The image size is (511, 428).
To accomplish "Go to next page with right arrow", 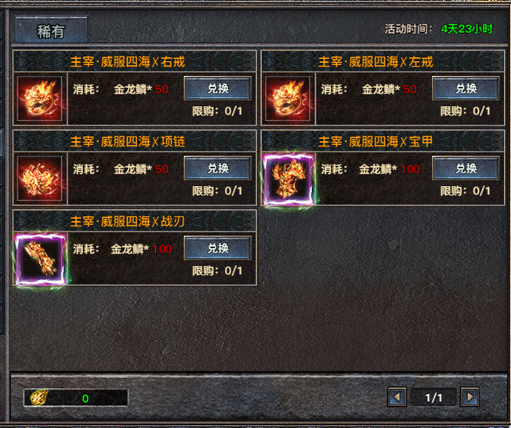I will coord(469,397).
